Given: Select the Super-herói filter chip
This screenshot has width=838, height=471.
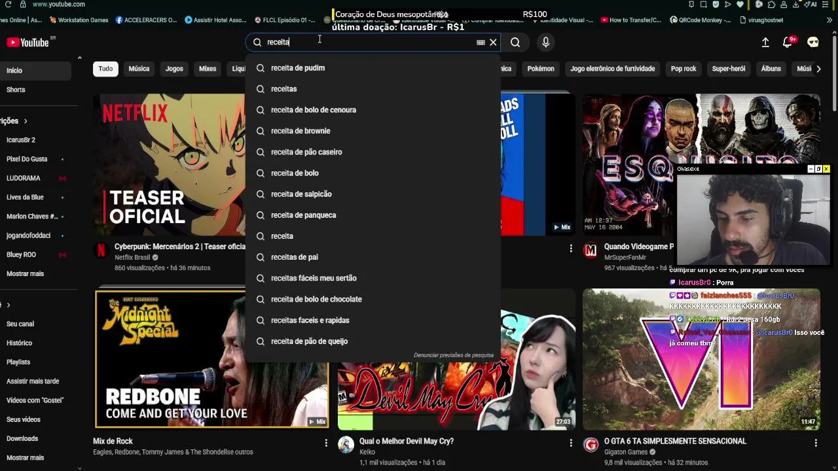Looking at the screenshot, I should click(x=729, y=69).
